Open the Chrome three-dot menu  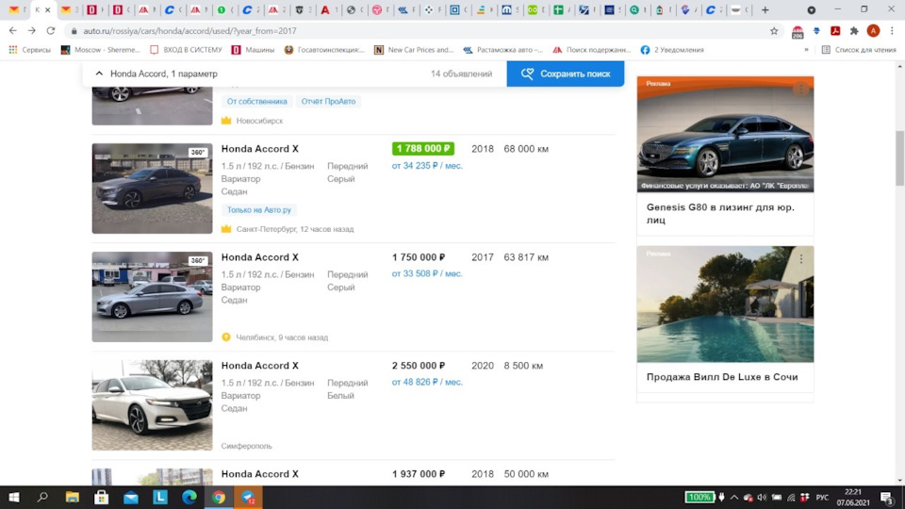coord(892,31)
